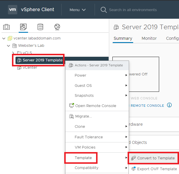Open the Networking inventory view icon
The image size is (179, 174).
pyautogui.click(x=57, y=27)
